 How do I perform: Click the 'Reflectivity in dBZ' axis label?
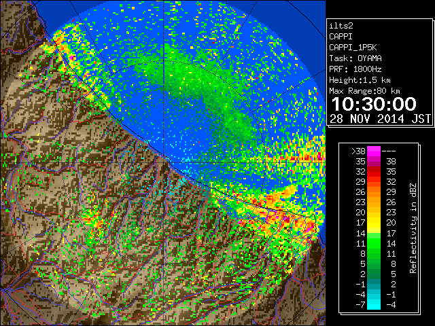coord(413,228)
